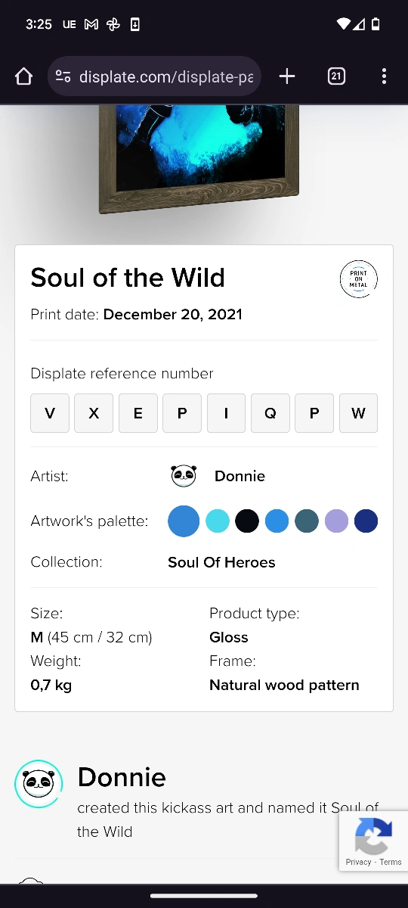Open the Soul Of Heroes collection
Viewport: 408px width, 908px height.
click(x=221, y=562)
